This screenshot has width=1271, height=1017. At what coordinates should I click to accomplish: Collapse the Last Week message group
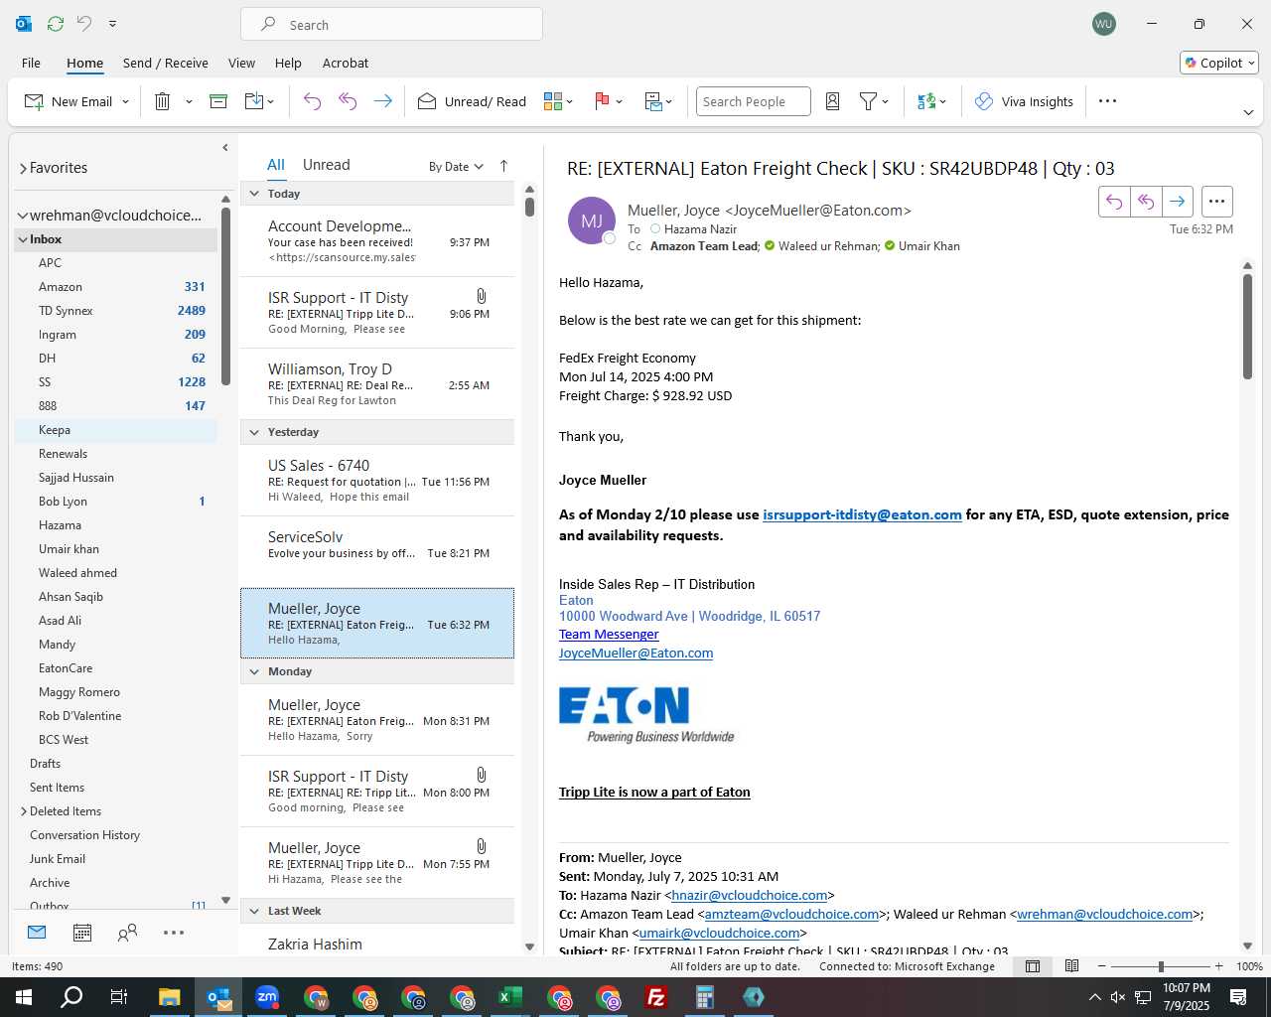[x=254, y=911]
